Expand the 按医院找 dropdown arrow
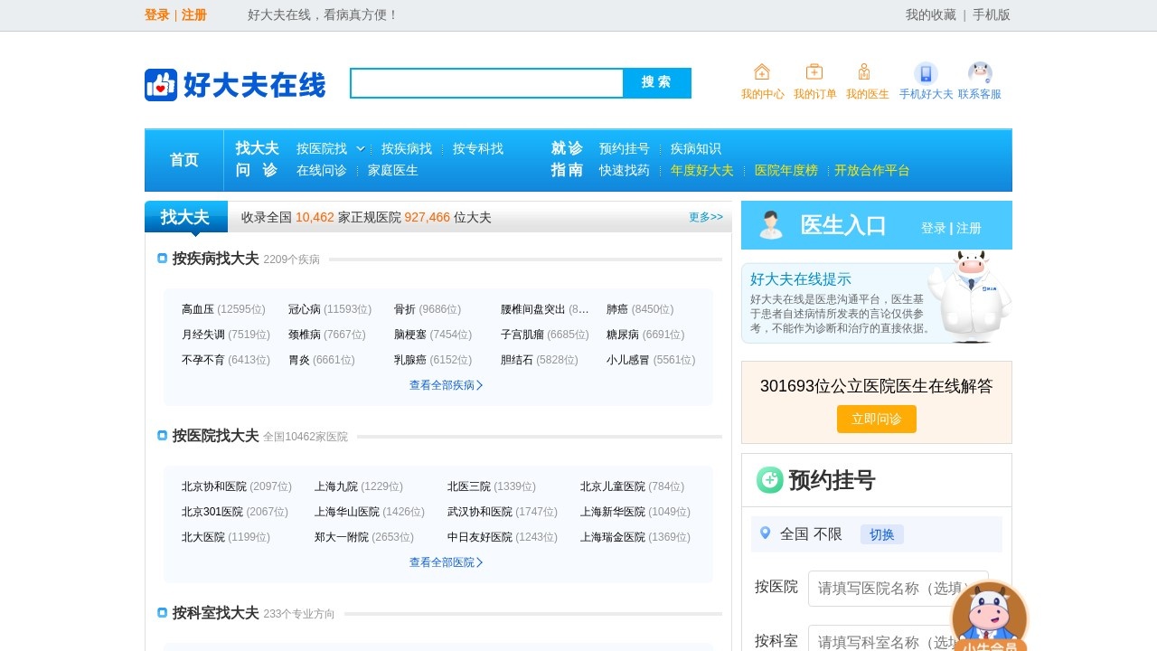Screen dimensions: 1157x651 point(361,148)
